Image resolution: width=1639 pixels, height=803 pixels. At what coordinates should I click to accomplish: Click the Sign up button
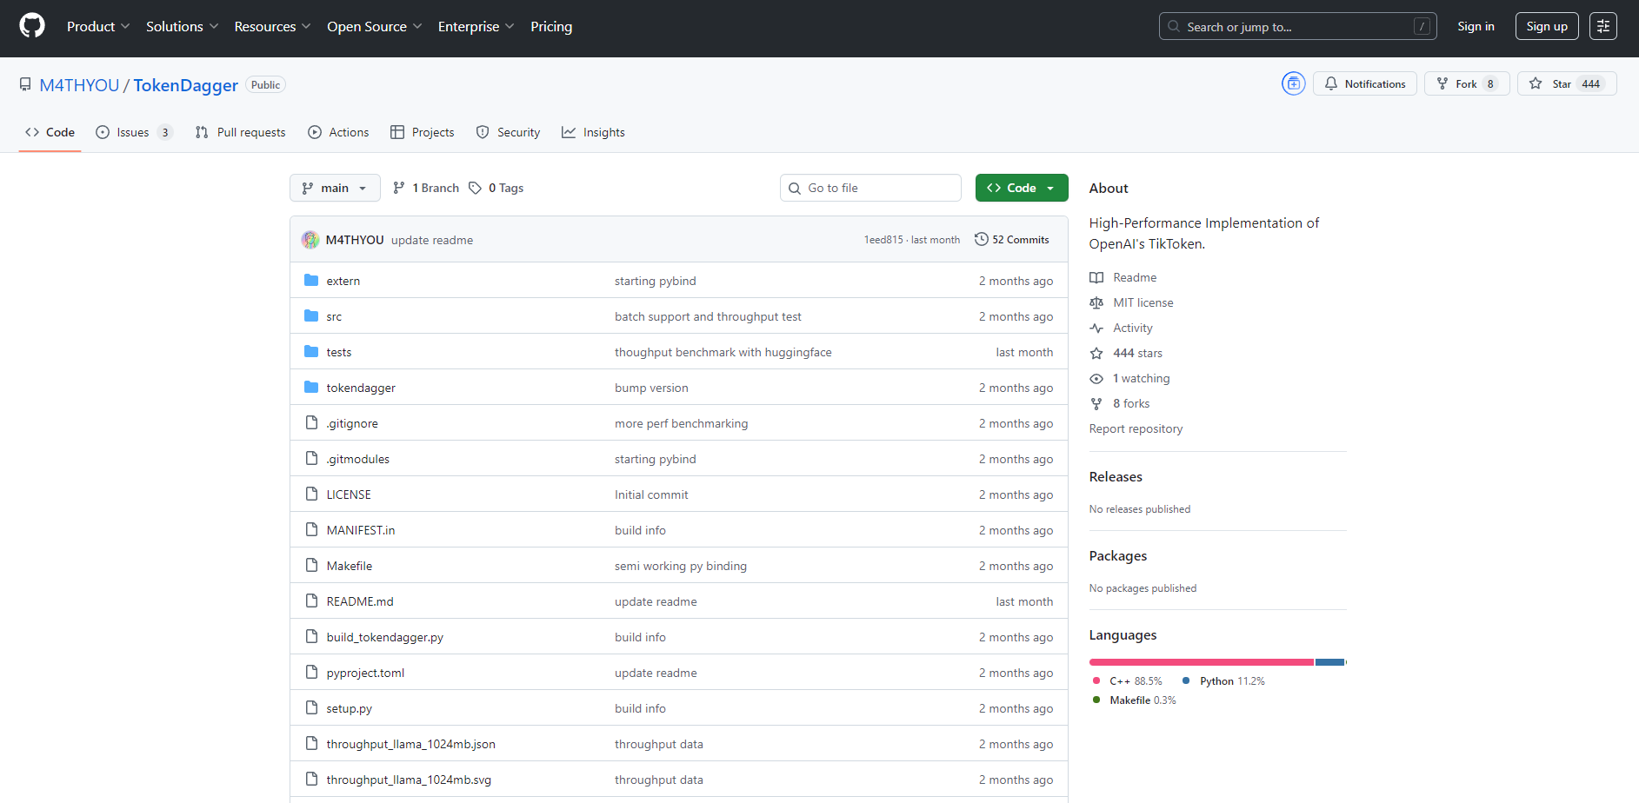point(1546,26)
